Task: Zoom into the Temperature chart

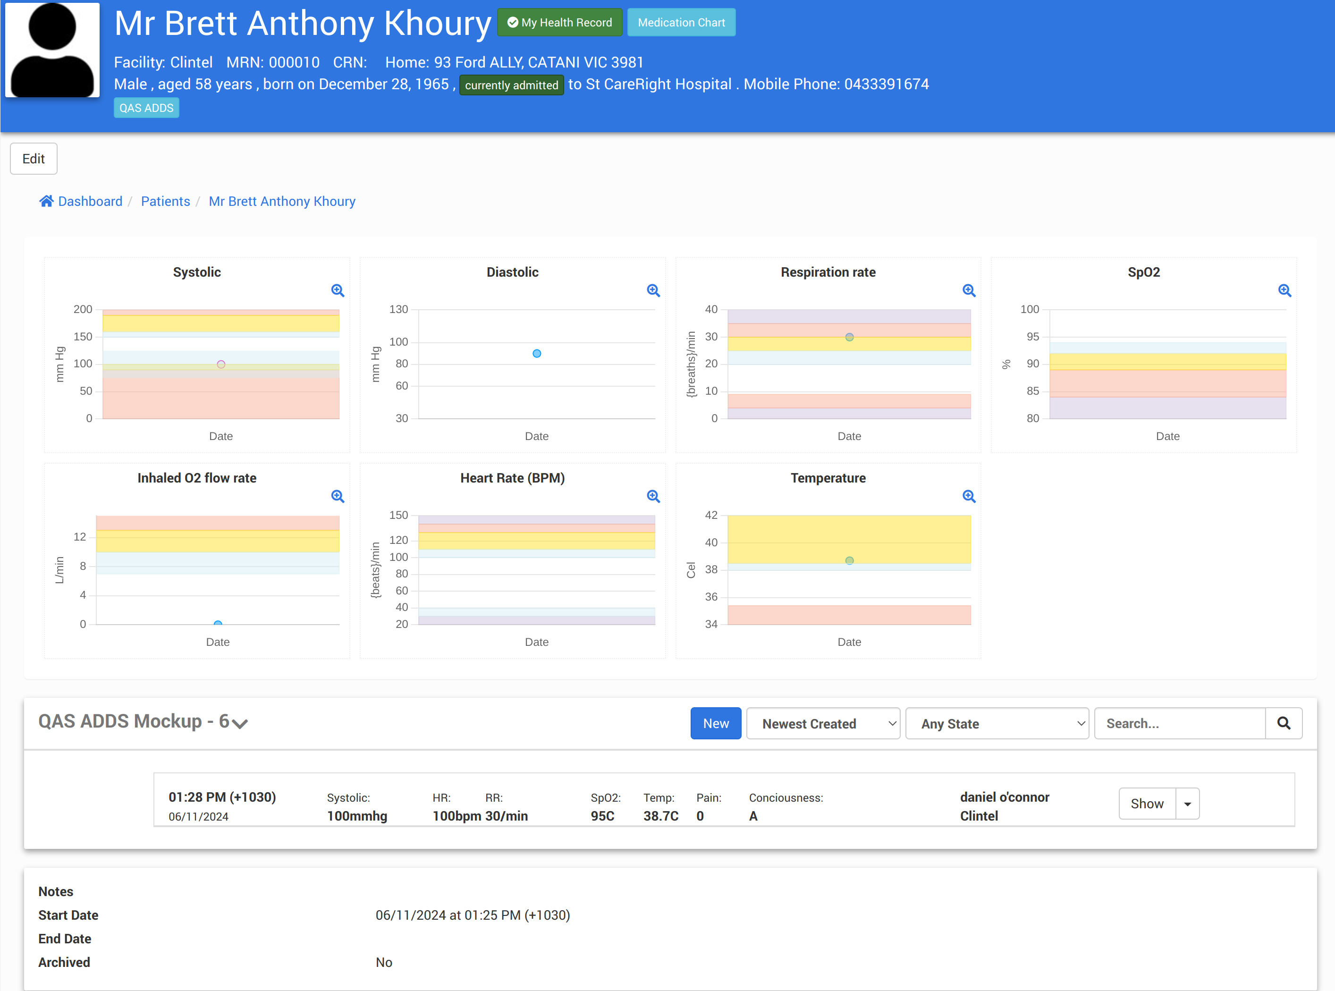Action: coord(969,496)
